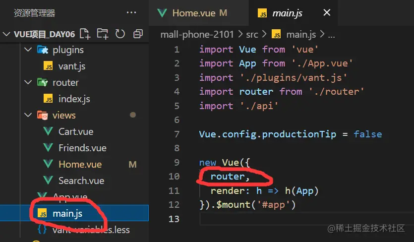This screenshot has width=414, height=242.
Task: Click the './api' import string
Action: click(x=259, y=106)
